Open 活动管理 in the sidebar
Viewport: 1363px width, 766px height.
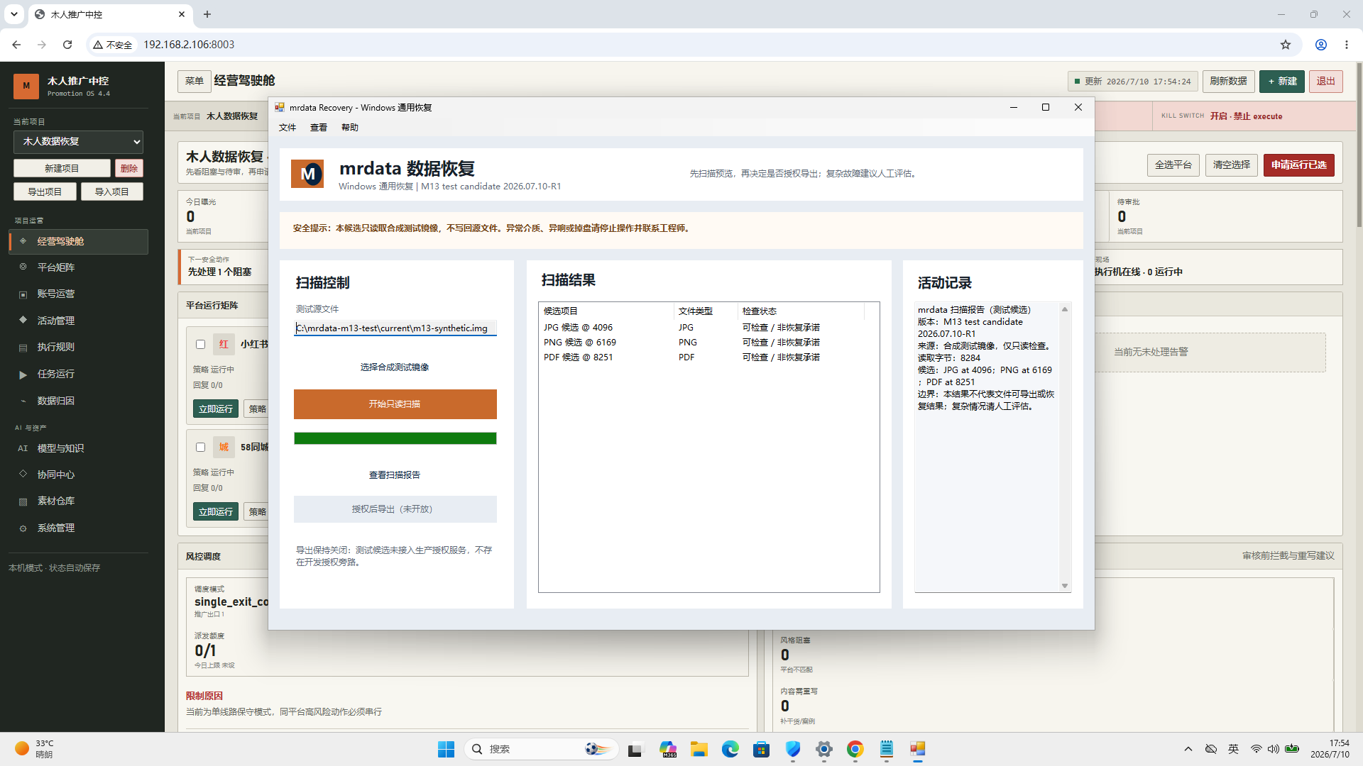[79, 321]
